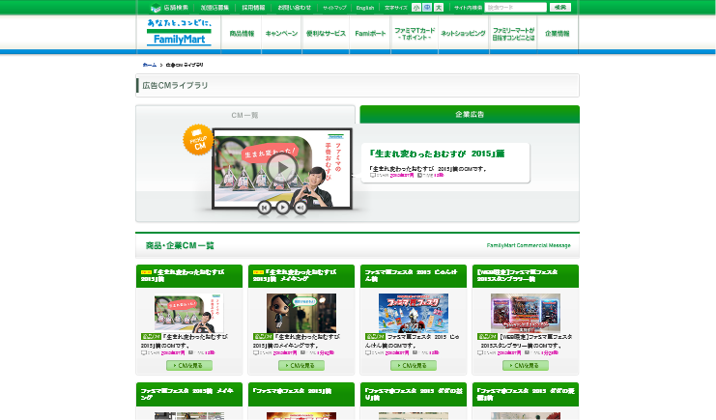This screenshot has width=716, height=420.
Task: Set font size to medium (中)
Action: (x=427, y=8)
